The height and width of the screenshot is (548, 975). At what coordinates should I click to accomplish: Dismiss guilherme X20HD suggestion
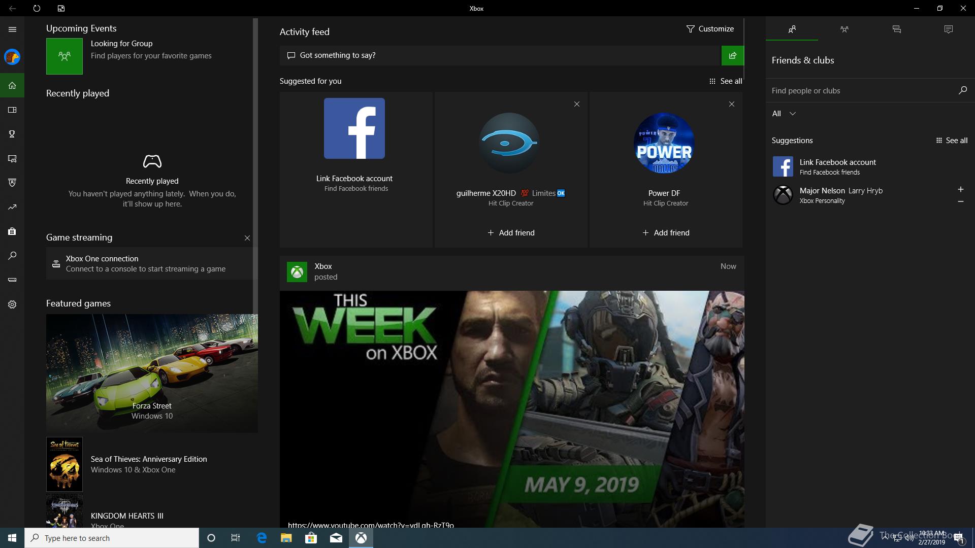[x=576, y=104]
